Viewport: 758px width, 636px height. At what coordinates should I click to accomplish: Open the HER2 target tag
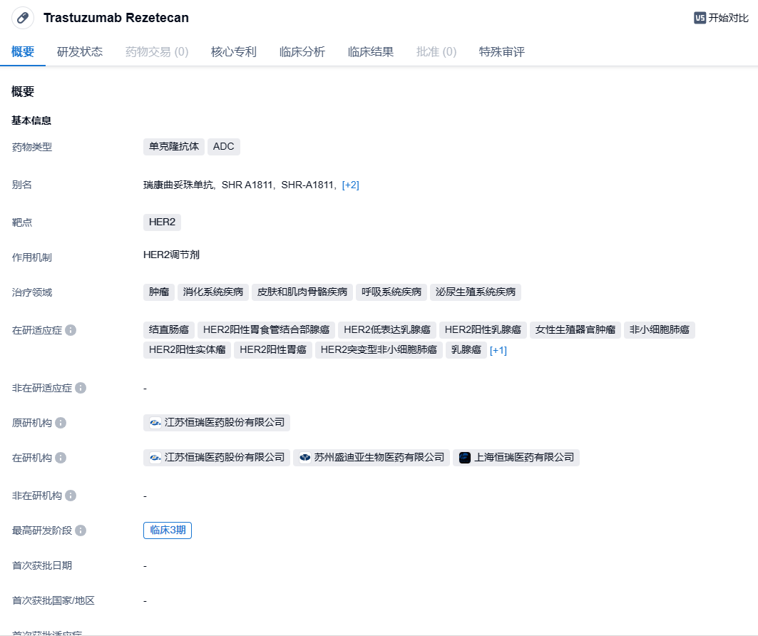coord(162,222)
